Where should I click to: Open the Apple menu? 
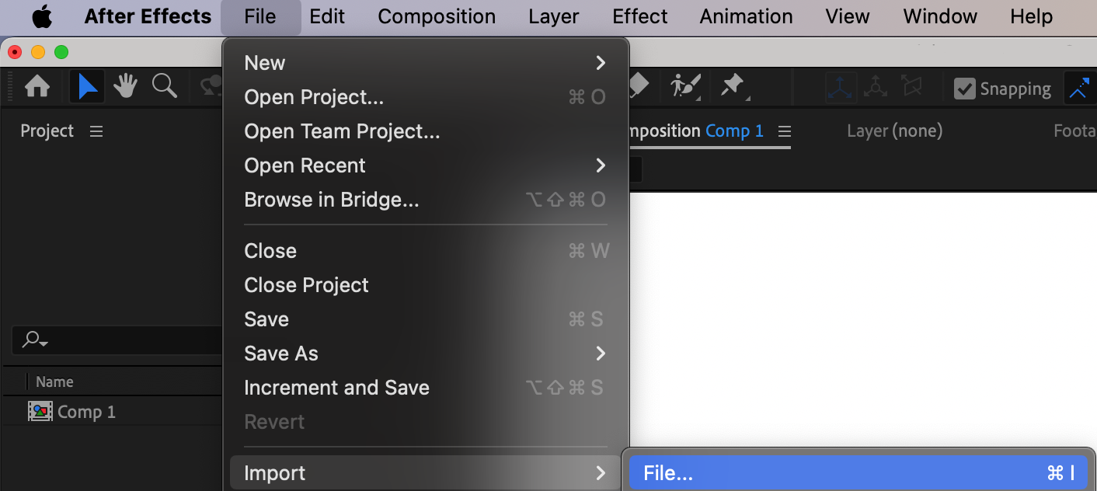(41, 16)
